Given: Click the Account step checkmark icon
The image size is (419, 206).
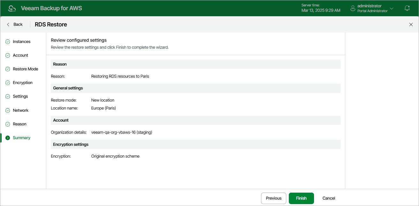Looking at the screenshot, I should (8, 55).
